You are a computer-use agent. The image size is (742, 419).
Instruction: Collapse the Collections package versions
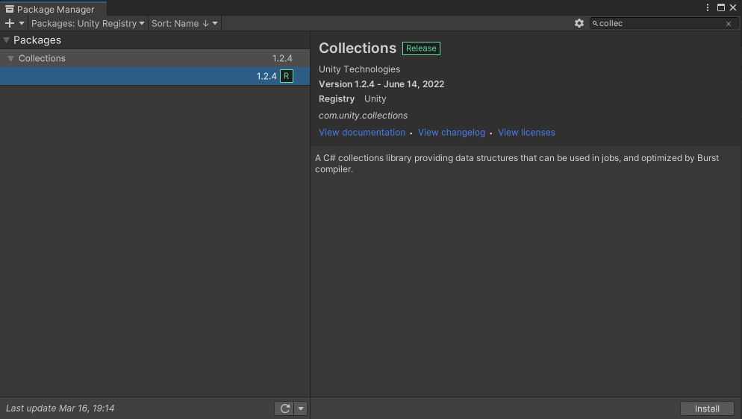tap(10, 59)
